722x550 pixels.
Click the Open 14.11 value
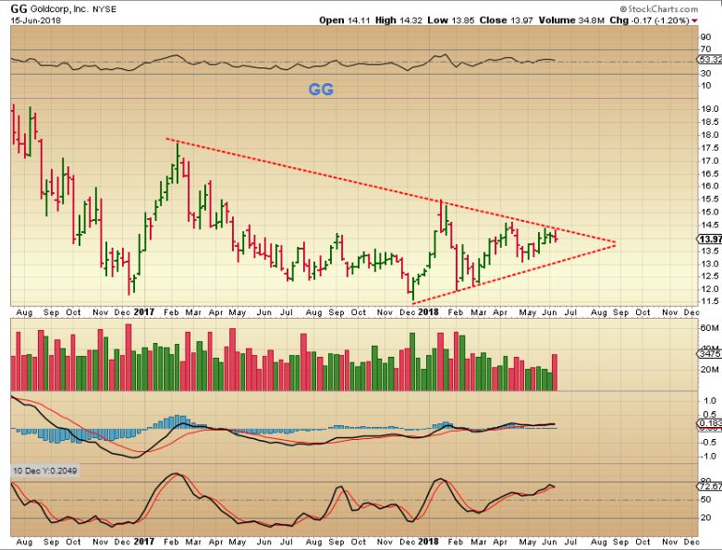pyautogui.click(x=345, y=20)
